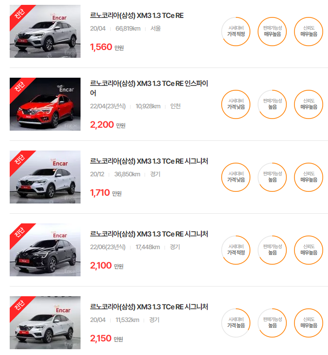This screenshot has width=328, height=355.
Task: Click the 2,100 만원 price
Action: 107,266
